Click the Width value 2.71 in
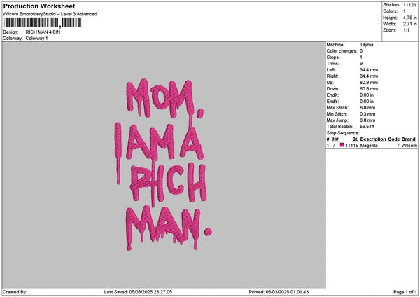Image resolution: width=420 pixels, height=297 pixels. tap(409, 24)
